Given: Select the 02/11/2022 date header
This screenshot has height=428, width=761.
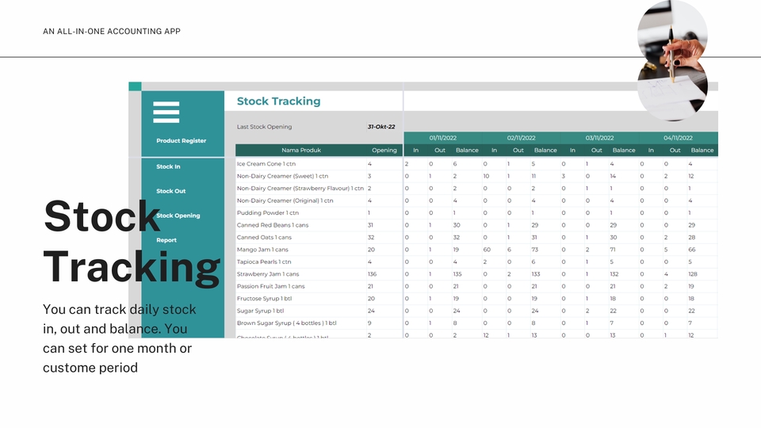Looking at the screenshot, I should pos(522,138).
